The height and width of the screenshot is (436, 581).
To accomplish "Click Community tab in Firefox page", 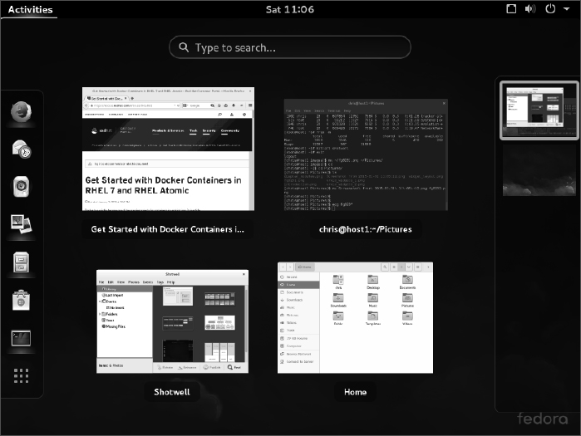I will point(230,130).
